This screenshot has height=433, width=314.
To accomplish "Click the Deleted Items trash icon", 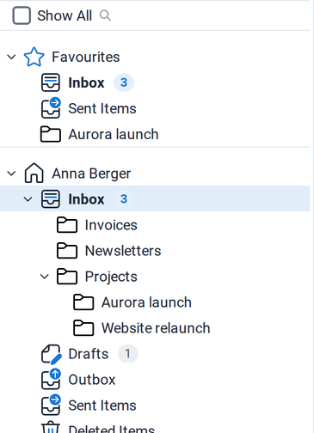I will point(51,427).
